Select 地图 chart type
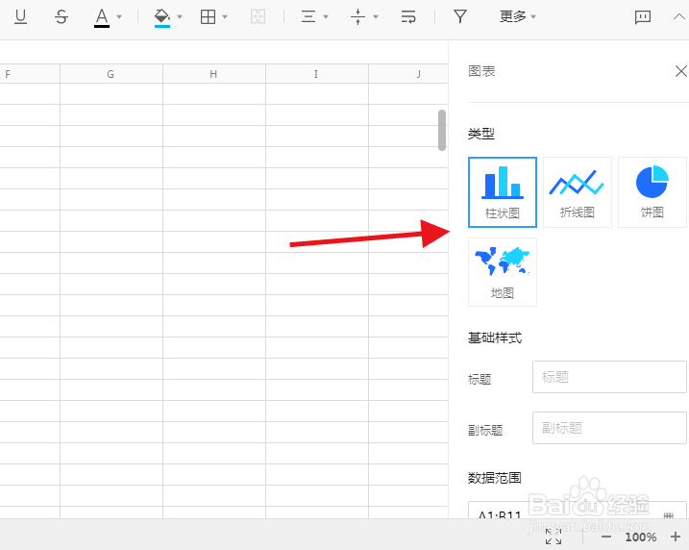 point(503,272)
